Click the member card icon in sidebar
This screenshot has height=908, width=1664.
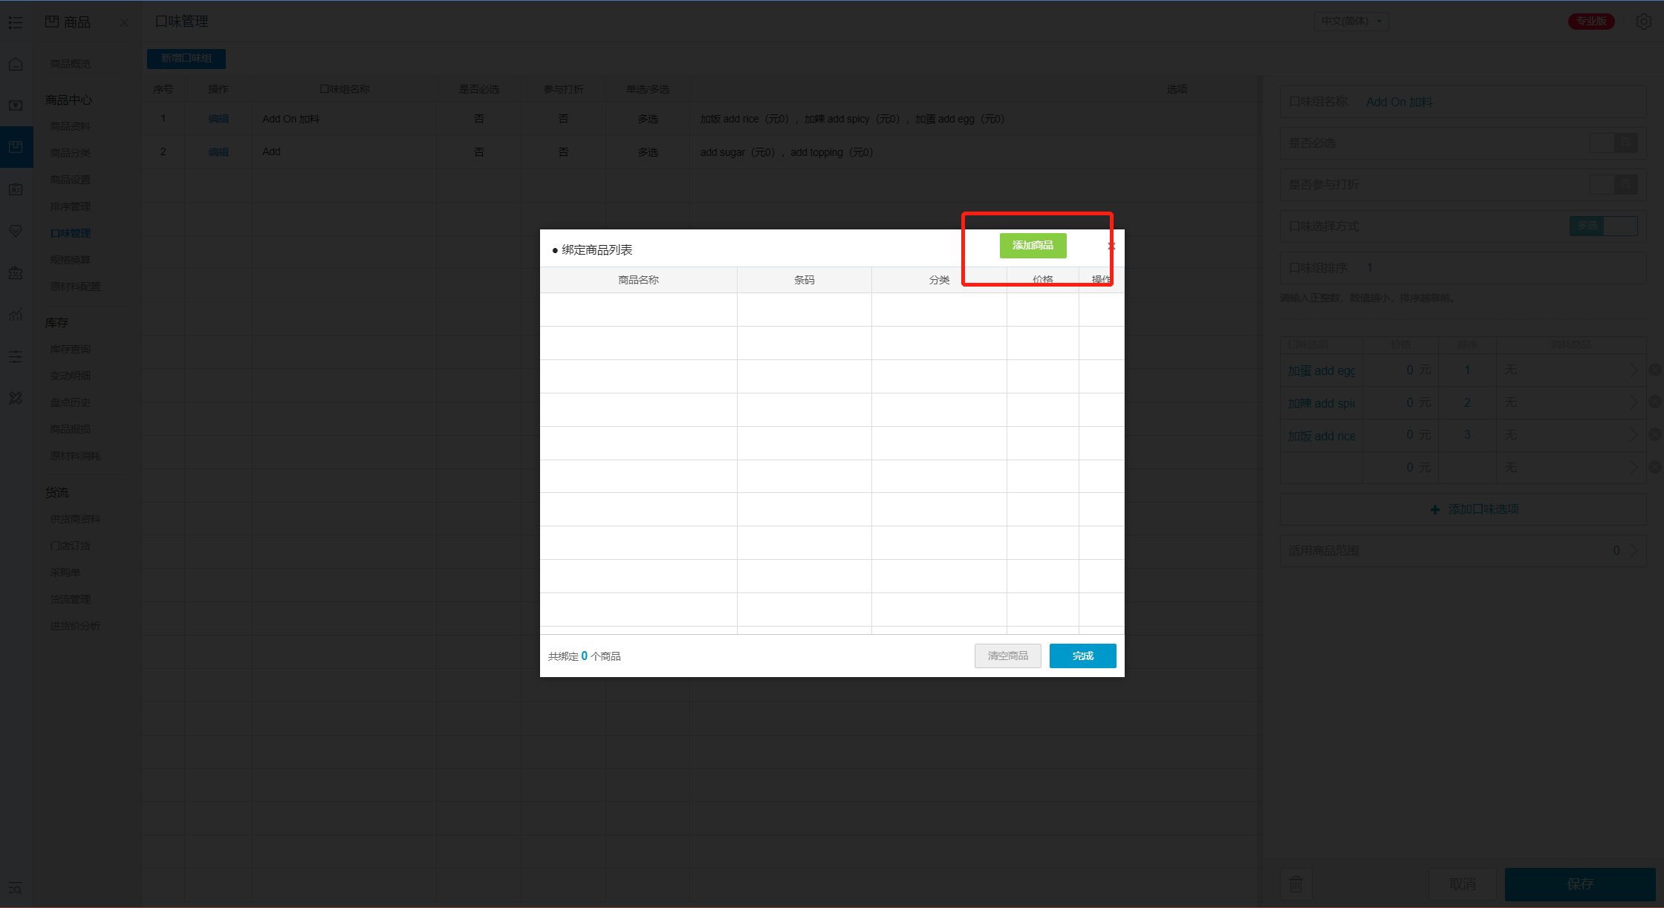point(16,189)
